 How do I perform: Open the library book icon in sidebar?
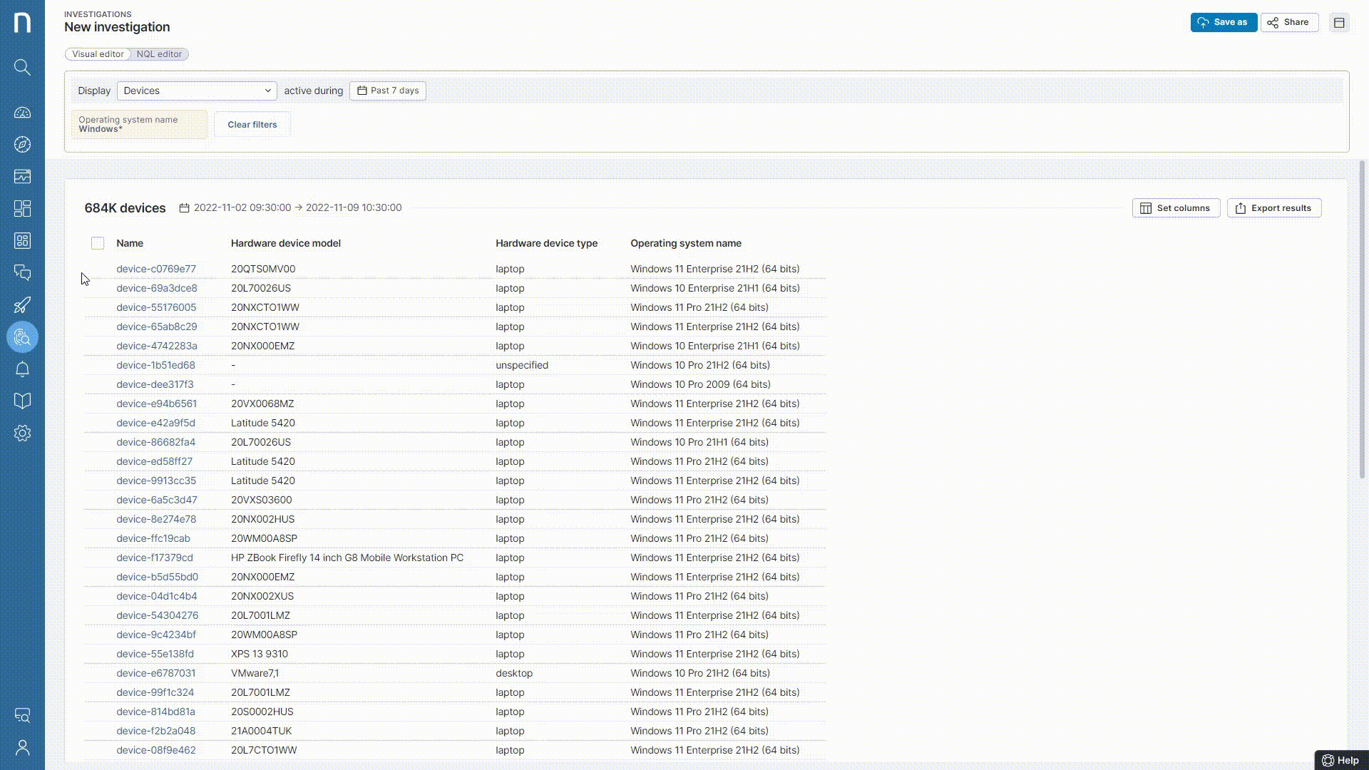[22, 401]
